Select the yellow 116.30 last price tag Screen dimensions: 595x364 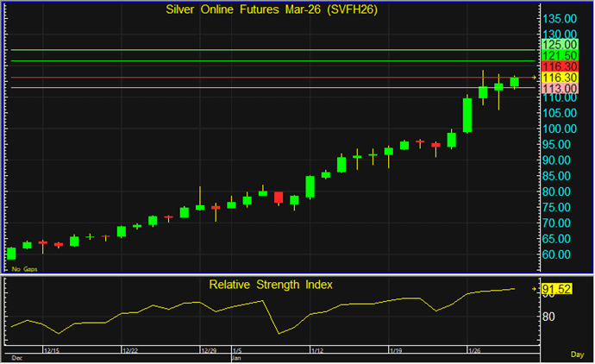pos(560,78)
